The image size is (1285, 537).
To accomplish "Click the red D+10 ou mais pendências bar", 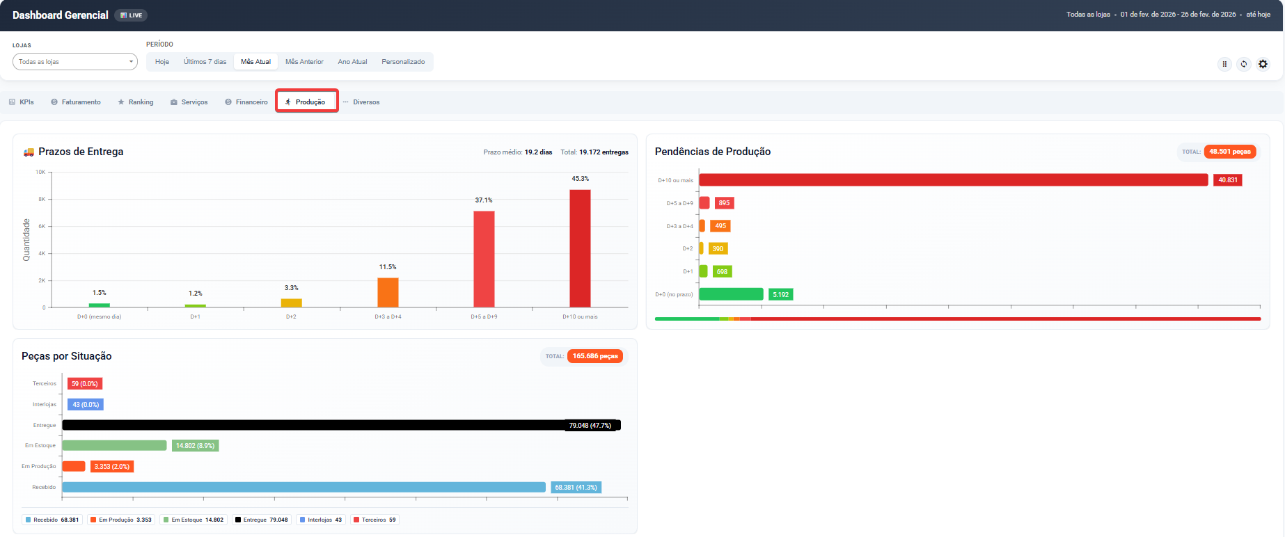I will (x=953, y=180).
